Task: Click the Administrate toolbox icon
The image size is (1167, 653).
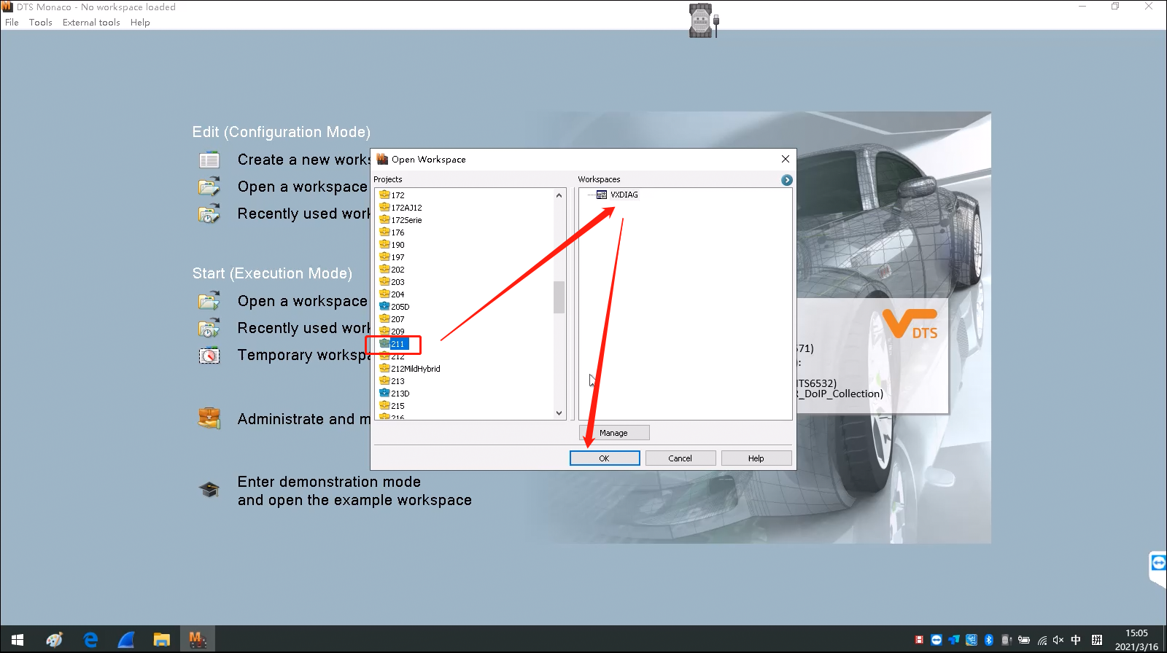Action: (x=209, y=418)
